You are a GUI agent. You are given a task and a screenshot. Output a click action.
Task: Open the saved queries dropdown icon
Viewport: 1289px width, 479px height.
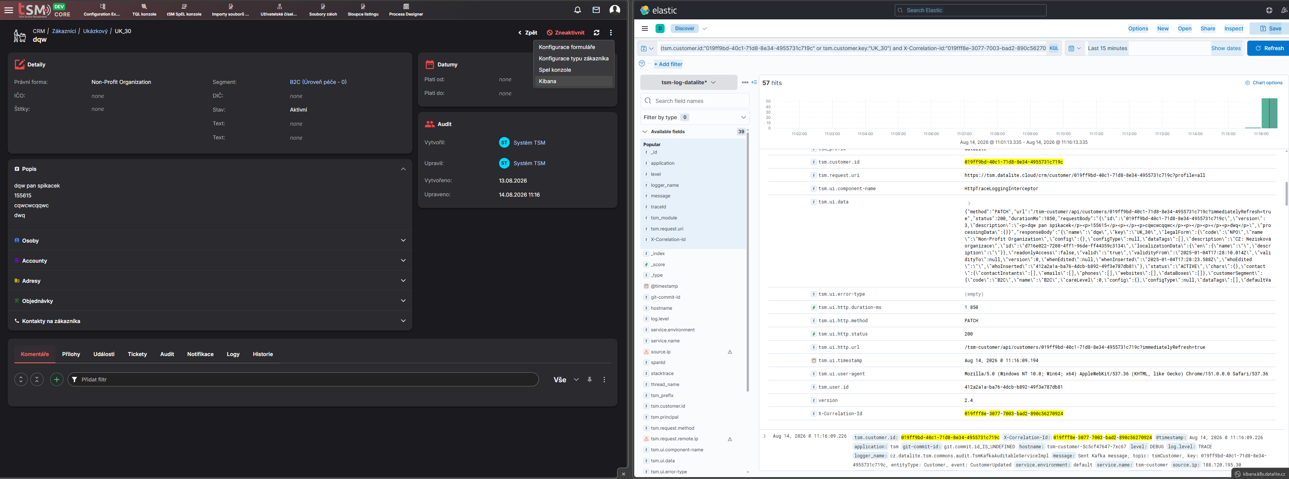[x=647, y=49]
